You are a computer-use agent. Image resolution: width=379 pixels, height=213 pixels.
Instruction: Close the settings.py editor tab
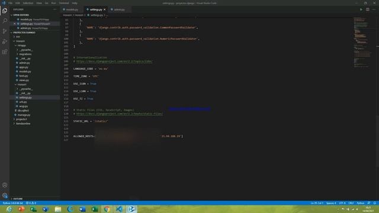[105, 9]
